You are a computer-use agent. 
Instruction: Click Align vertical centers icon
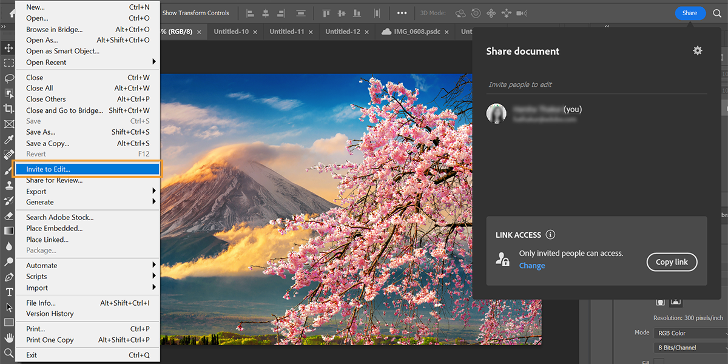tap(342, 13)
